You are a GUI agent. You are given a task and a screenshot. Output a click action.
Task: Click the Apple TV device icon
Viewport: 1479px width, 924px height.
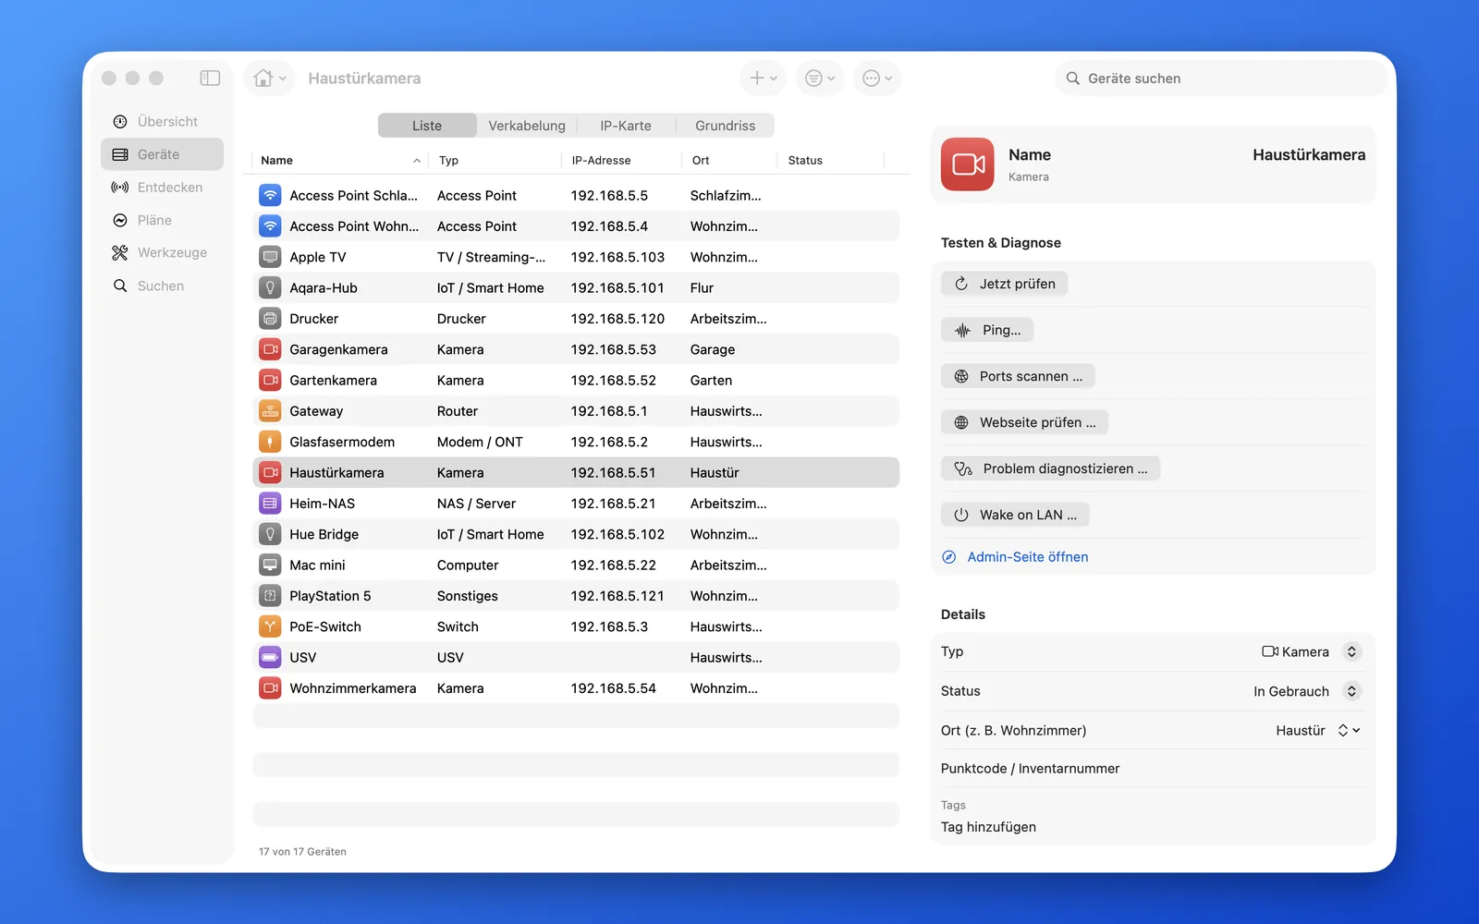270,257
